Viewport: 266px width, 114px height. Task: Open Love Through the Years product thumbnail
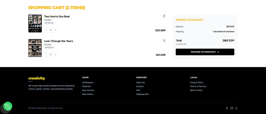coord(35,48)
